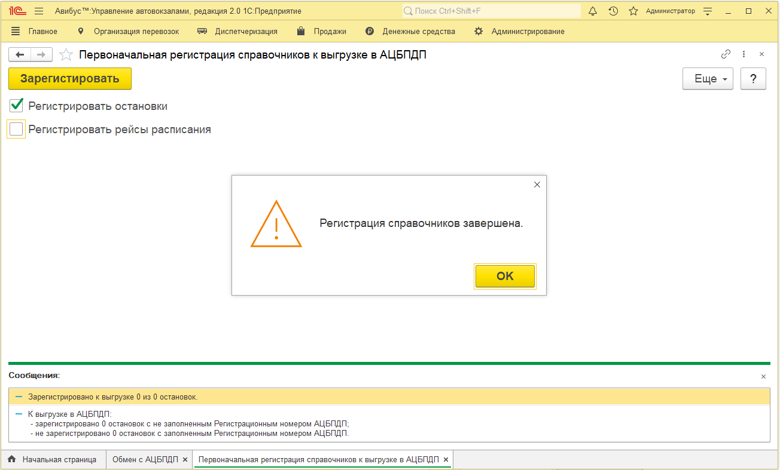Uncheck Регистрировать остановки
780x470 pixels.
click(x=15, y=106)
